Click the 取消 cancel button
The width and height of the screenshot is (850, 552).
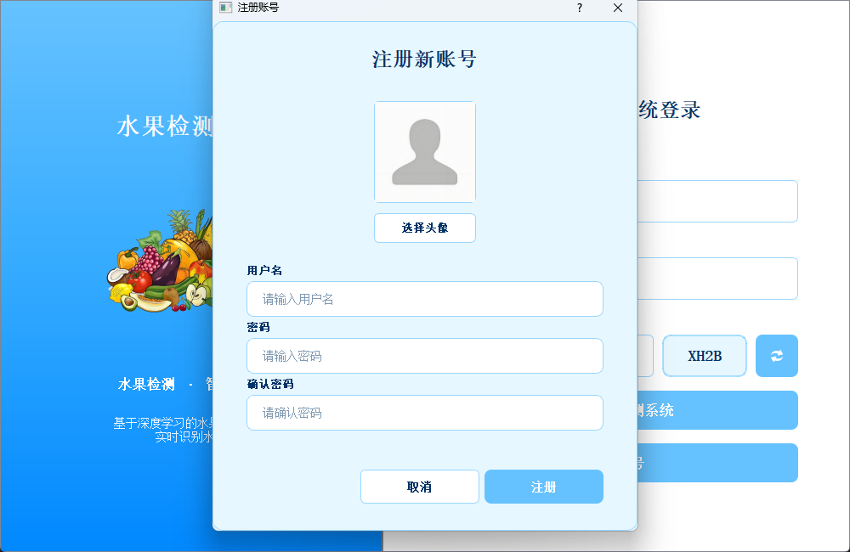420,487
